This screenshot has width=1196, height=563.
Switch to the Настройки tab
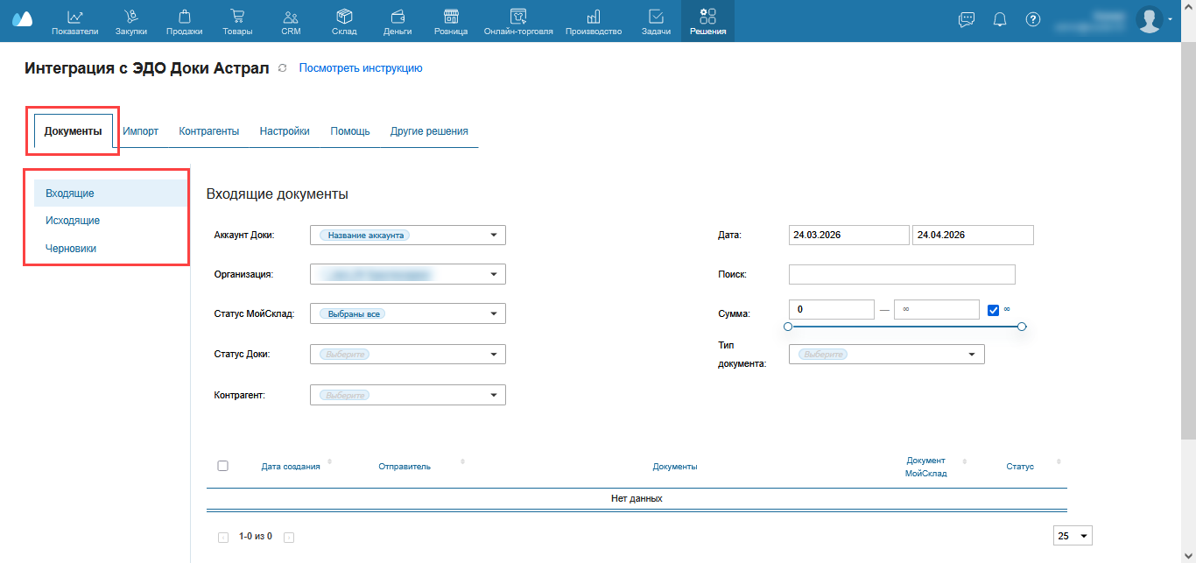[x=285, y=131]
